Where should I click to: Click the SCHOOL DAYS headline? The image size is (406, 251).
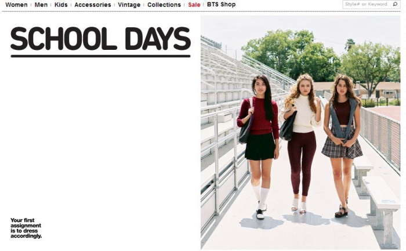click(x=100, y=39)
